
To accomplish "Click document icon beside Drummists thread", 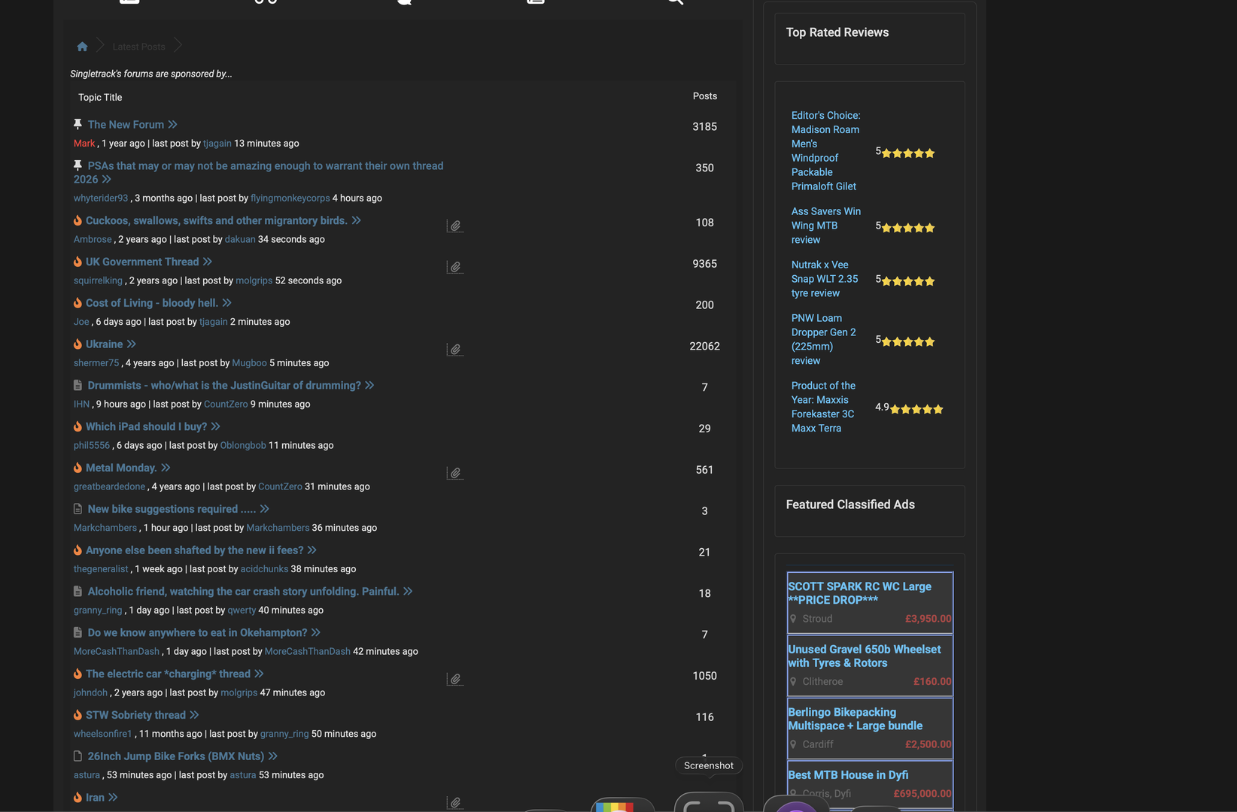I will [78, 385].
